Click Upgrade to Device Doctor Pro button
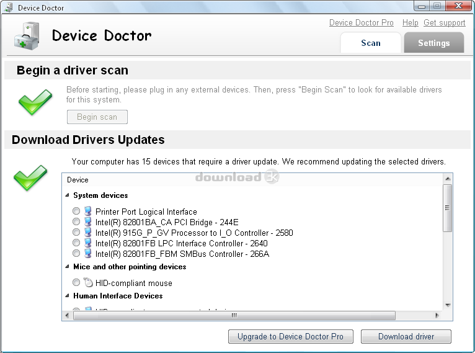475x353 pixels. coord(291,337)
